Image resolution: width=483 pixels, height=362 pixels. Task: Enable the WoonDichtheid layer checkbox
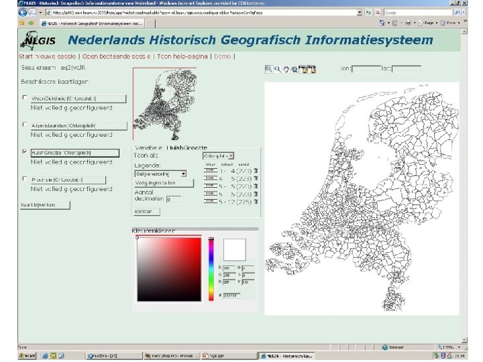tap(25, 97)
